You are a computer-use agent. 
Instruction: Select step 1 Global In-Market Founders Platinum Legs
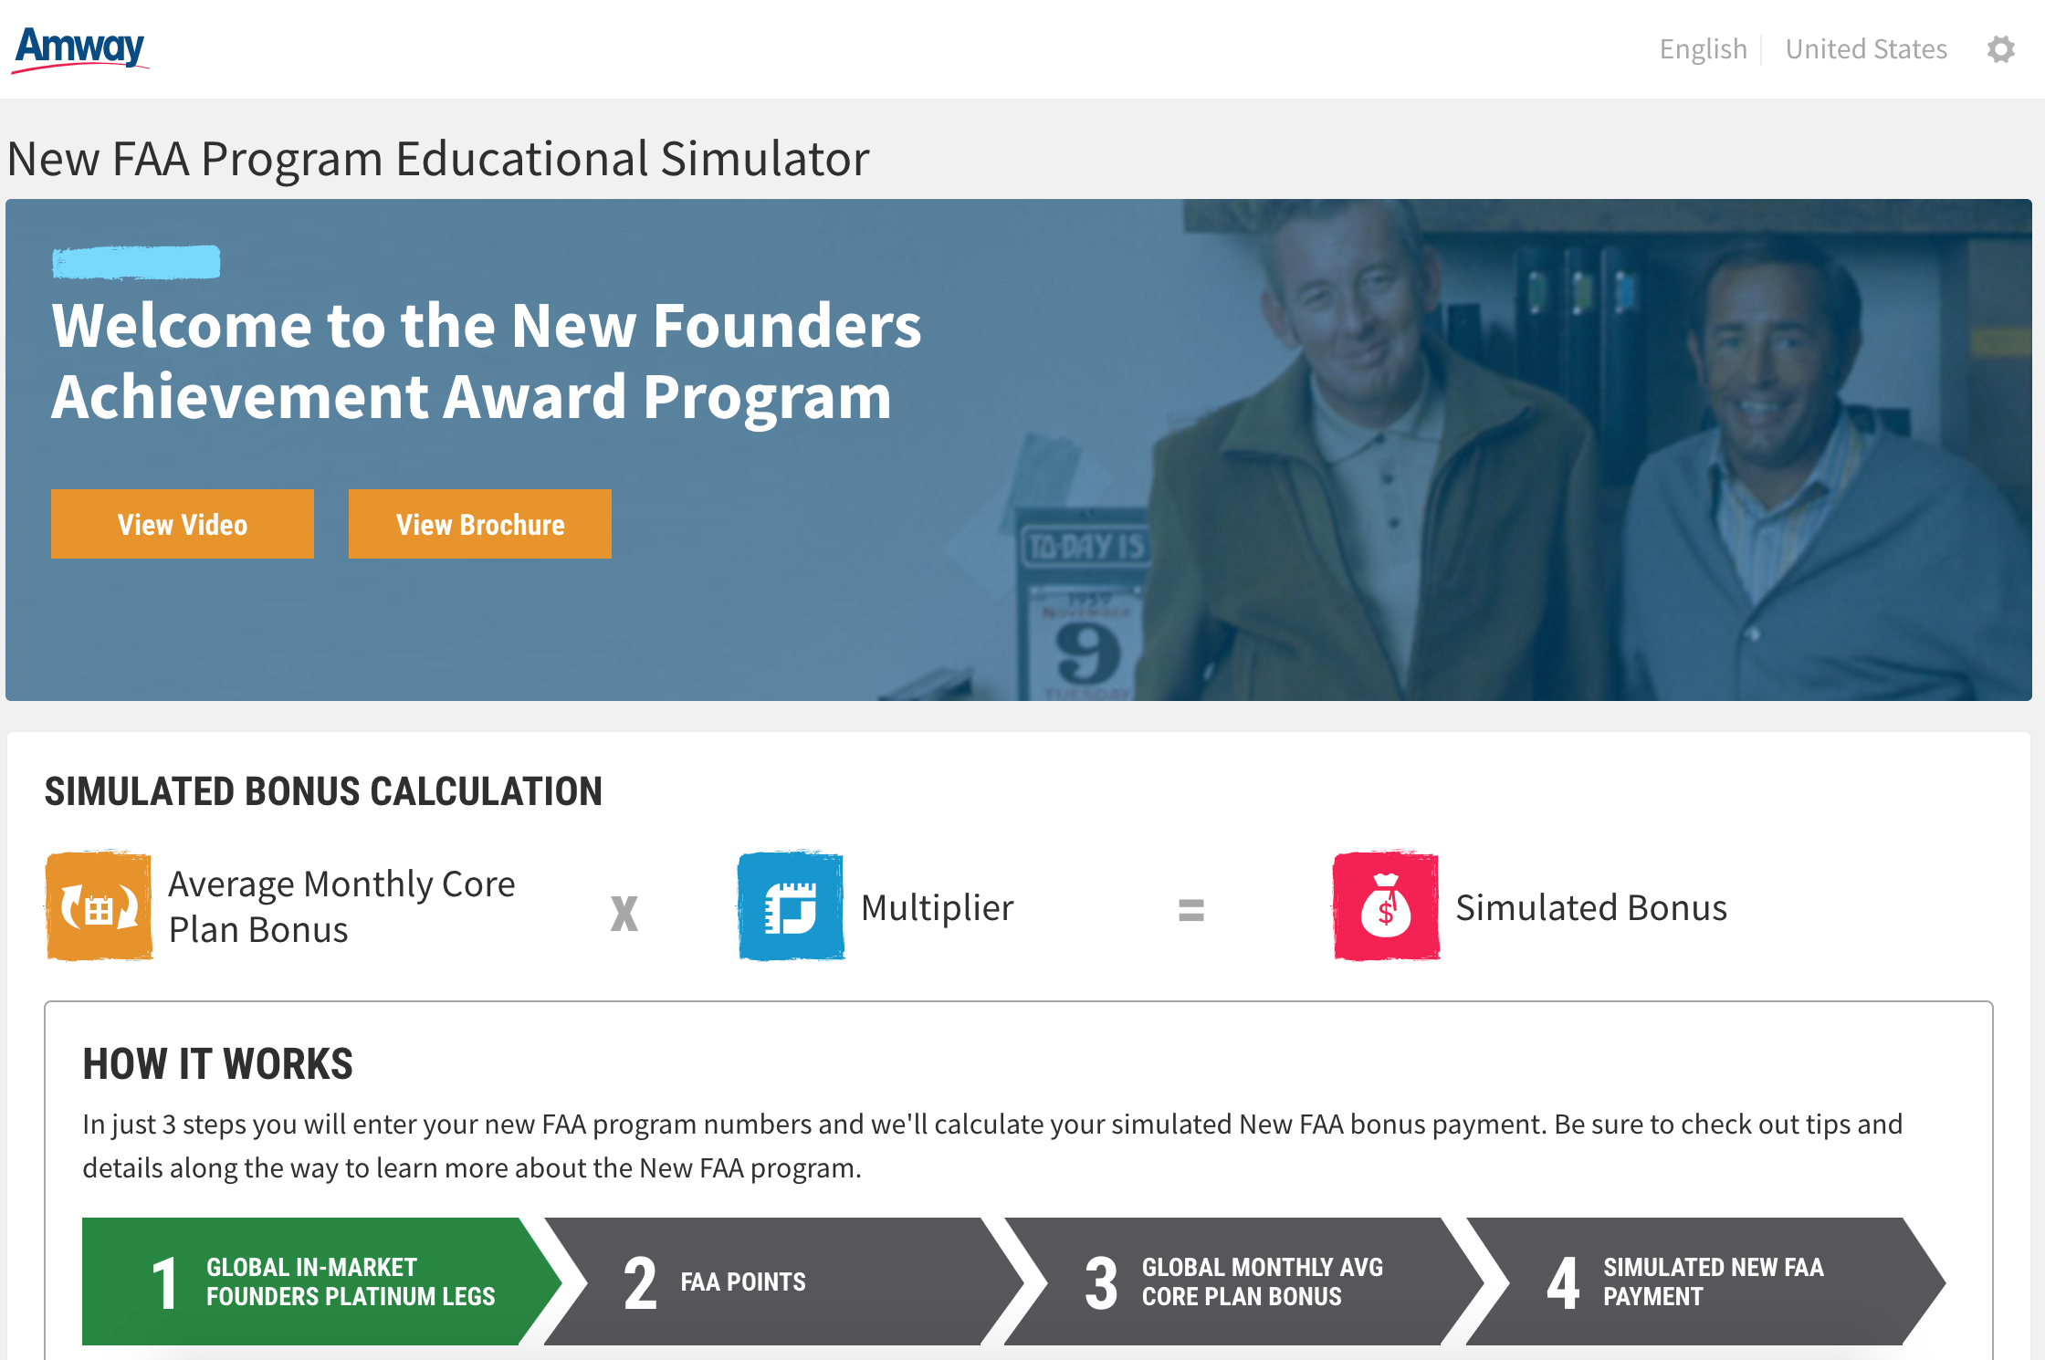(310, 1282)
